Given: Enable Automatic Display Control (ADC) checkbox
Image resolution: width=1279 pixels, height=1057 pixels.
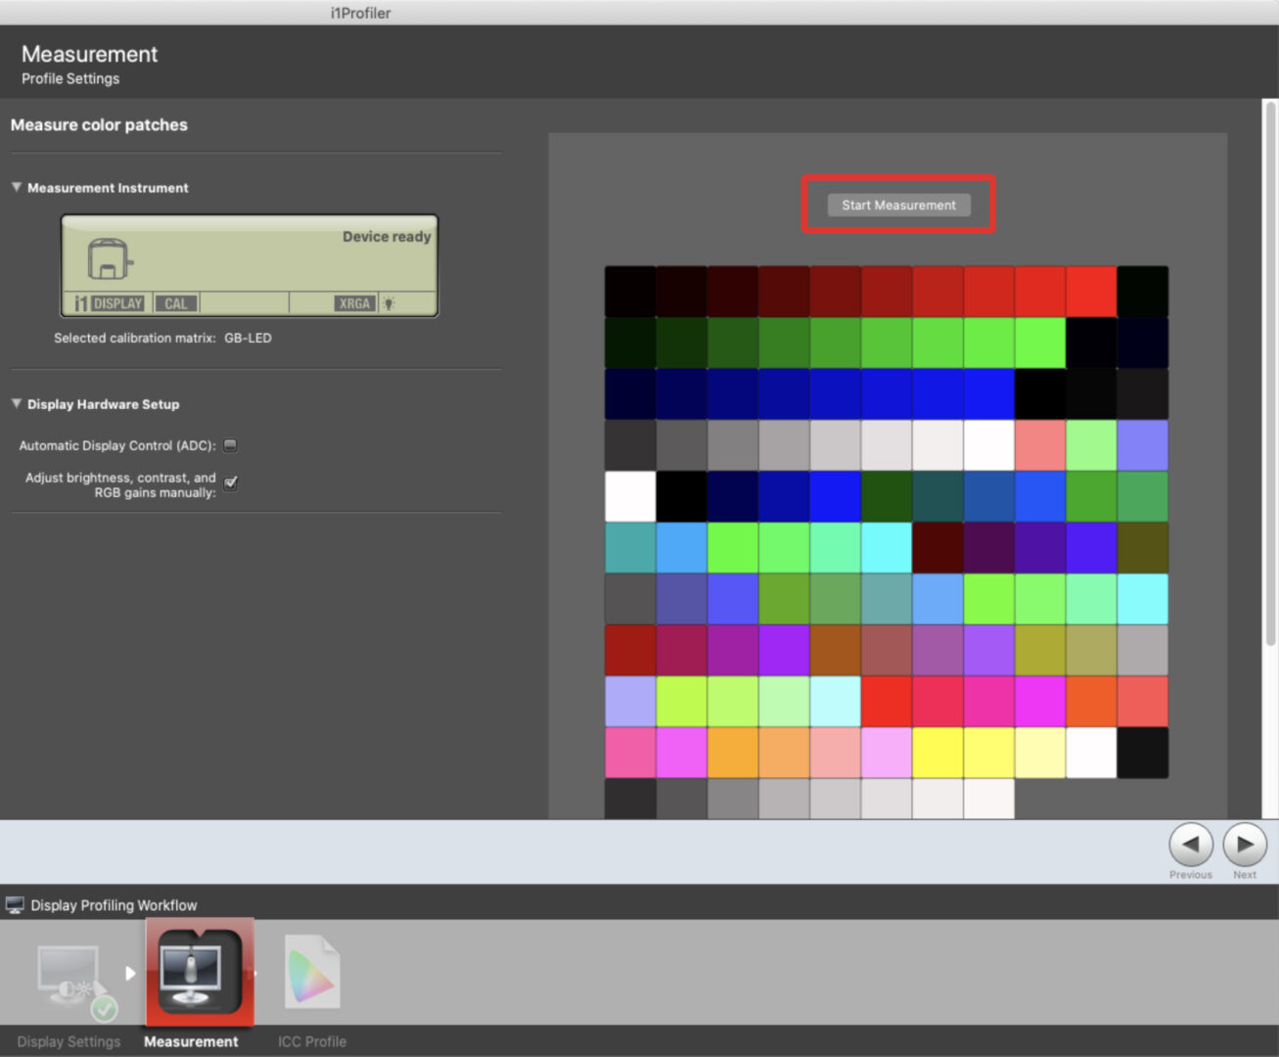Looking at the screenshot, I should coord(231,445).
